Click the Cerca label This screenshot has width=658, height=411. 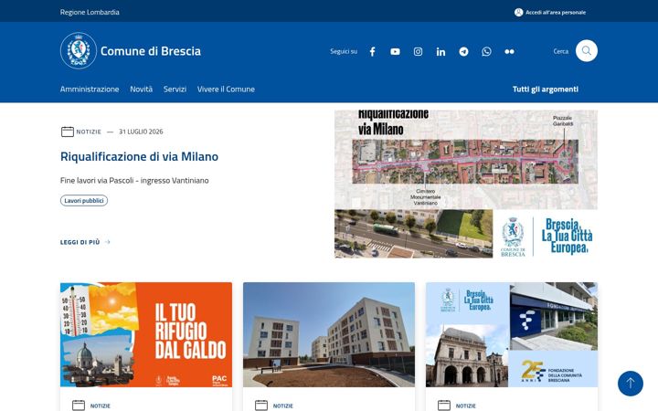(560, 51)
